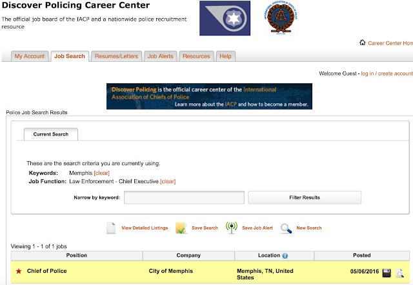Click the IACP wreath emblem logo
Image resolution: width=413 pixels, height=285 pixels.
pyautogui.click(x=281, y=18)
